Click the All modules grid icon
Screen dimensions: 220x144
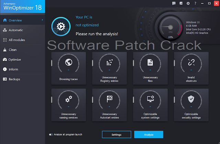click(5, 40)
